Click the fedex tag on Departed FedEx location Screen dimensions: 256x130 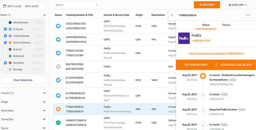tap(242, 110)
